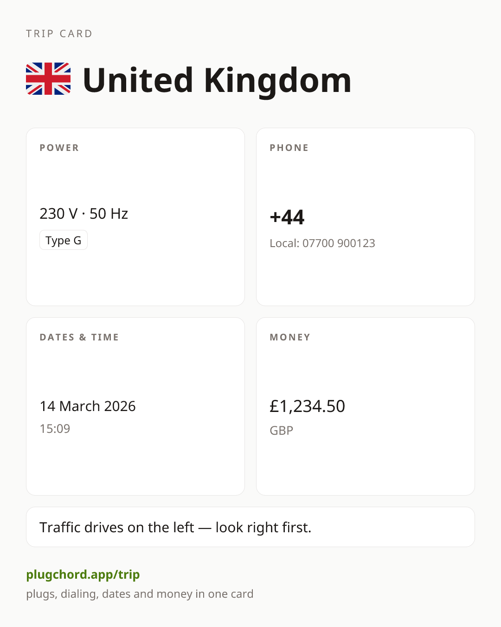Click the 15:09 time value

tap(55, 428)
